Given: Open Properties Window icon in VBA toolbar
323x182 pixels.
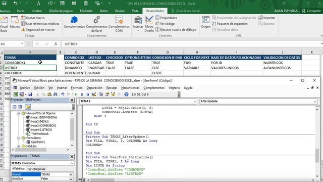Looking at the screenshot, I should [107, 95].
